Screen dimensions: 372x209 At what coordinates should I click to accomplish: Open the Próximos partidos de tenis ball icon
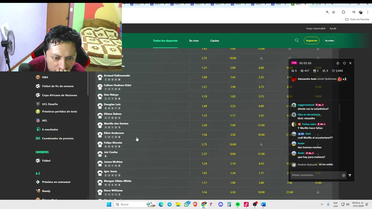38,111
